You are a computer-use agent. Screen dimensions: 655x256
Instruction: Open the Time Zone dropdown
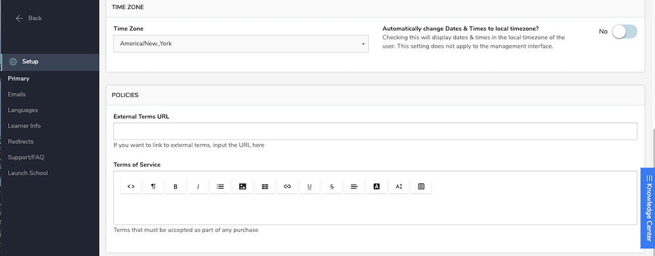[241, 43]
